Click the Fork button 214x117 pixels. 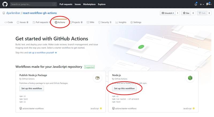pyautogui.click(x=202, y=13)
